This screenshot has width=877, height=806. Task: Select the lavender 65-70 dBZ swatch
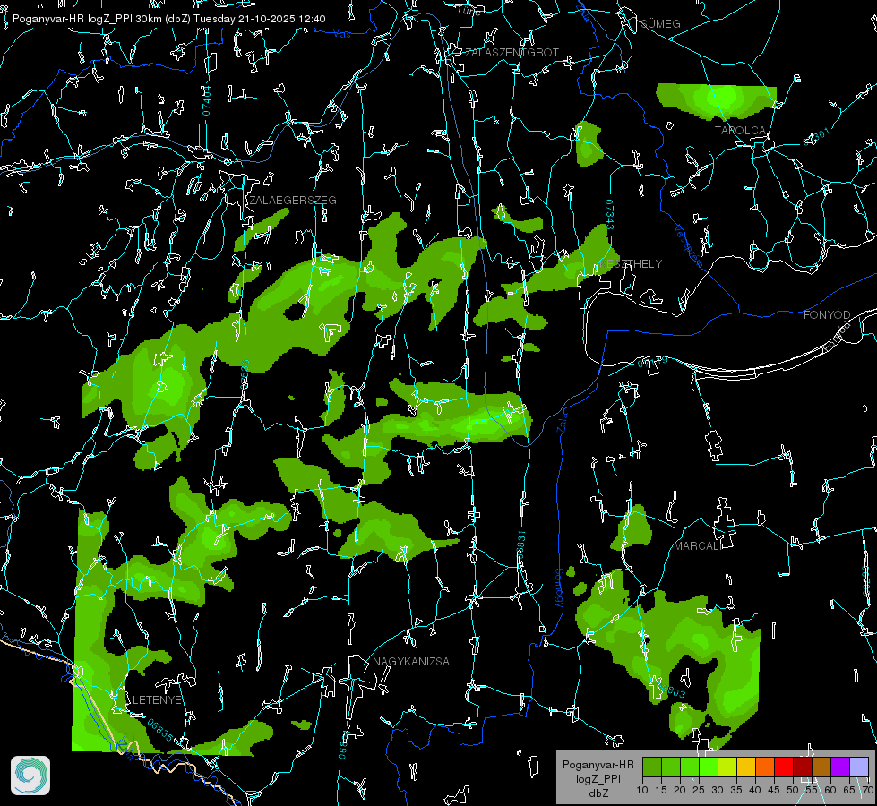859,767
